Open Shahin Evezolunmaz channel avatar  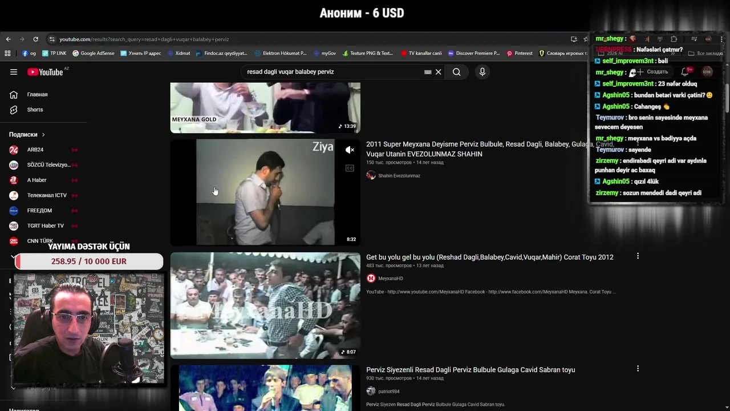(371, 176)
